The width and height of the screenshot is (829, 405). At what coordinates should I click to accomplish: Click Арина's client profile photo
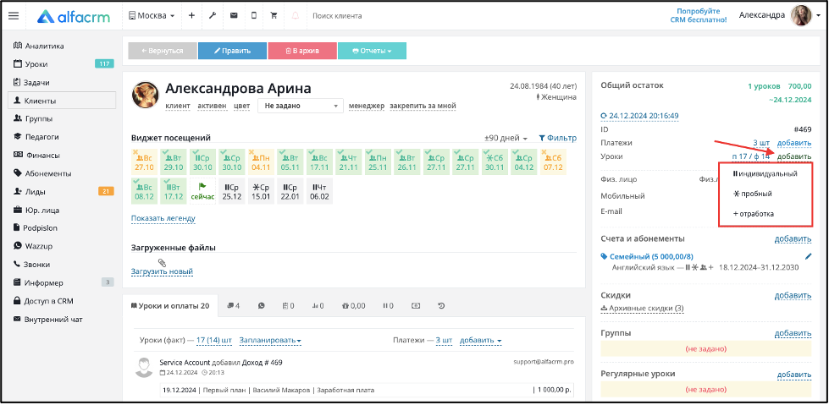click(146, 95)
